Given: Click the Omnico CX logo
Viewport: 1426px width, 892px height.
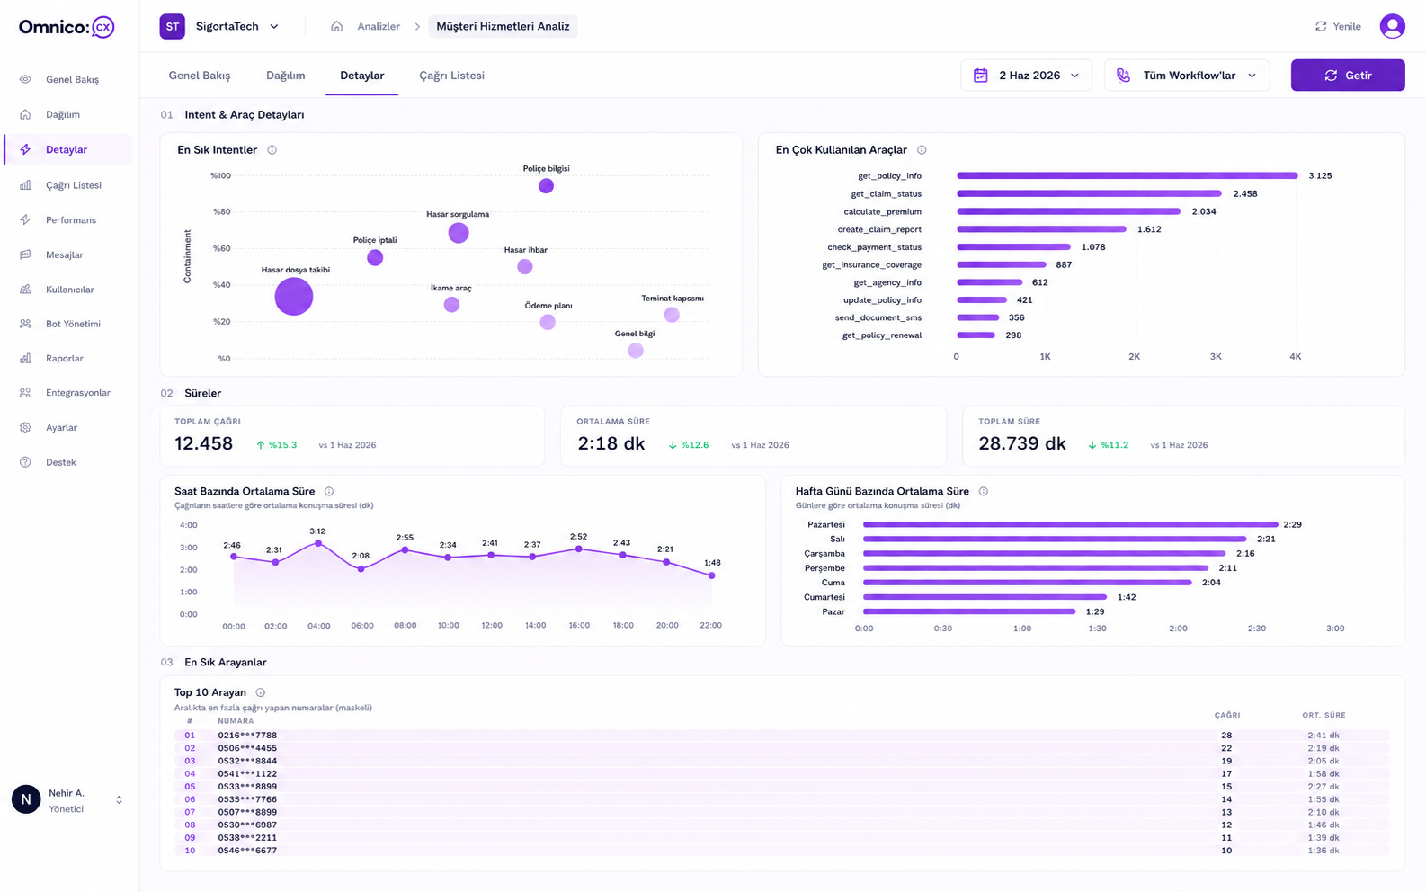Looking at the screenshot, I should point(67,27).
